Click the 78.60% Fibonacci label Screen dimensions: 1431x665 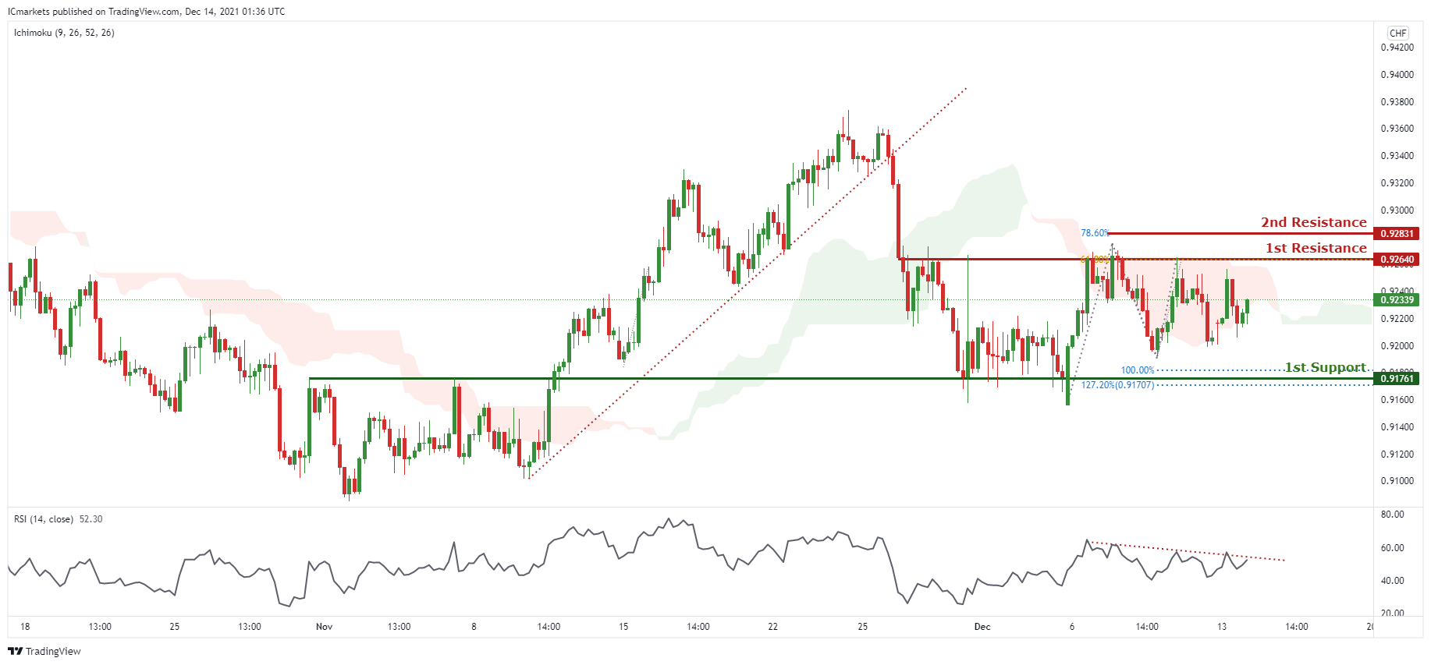tap(1095, 233)
